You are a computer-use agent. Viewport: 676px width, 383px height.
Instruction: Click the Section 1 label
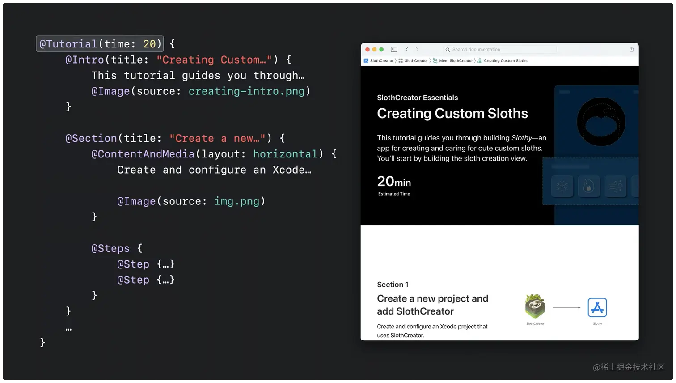click(x=393, y=285)
